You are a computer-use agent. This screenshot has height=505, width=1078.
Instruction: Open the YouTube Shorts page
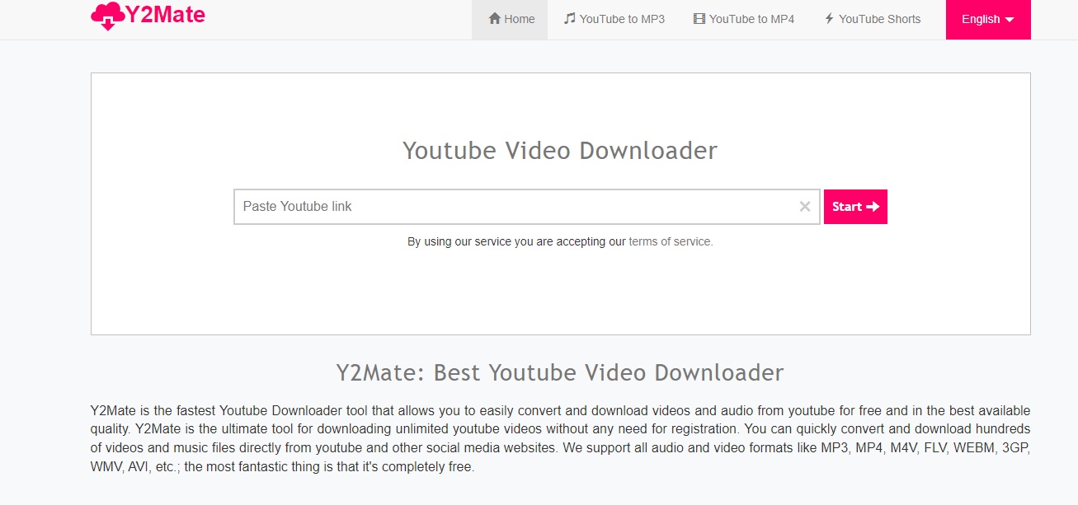pyautogui.click(x=872, y=19)
